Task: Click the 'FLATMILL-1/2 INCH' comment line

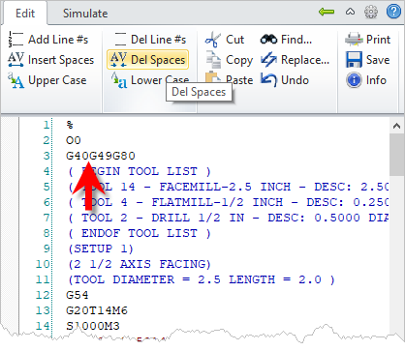Action: (x=228, y=202)
